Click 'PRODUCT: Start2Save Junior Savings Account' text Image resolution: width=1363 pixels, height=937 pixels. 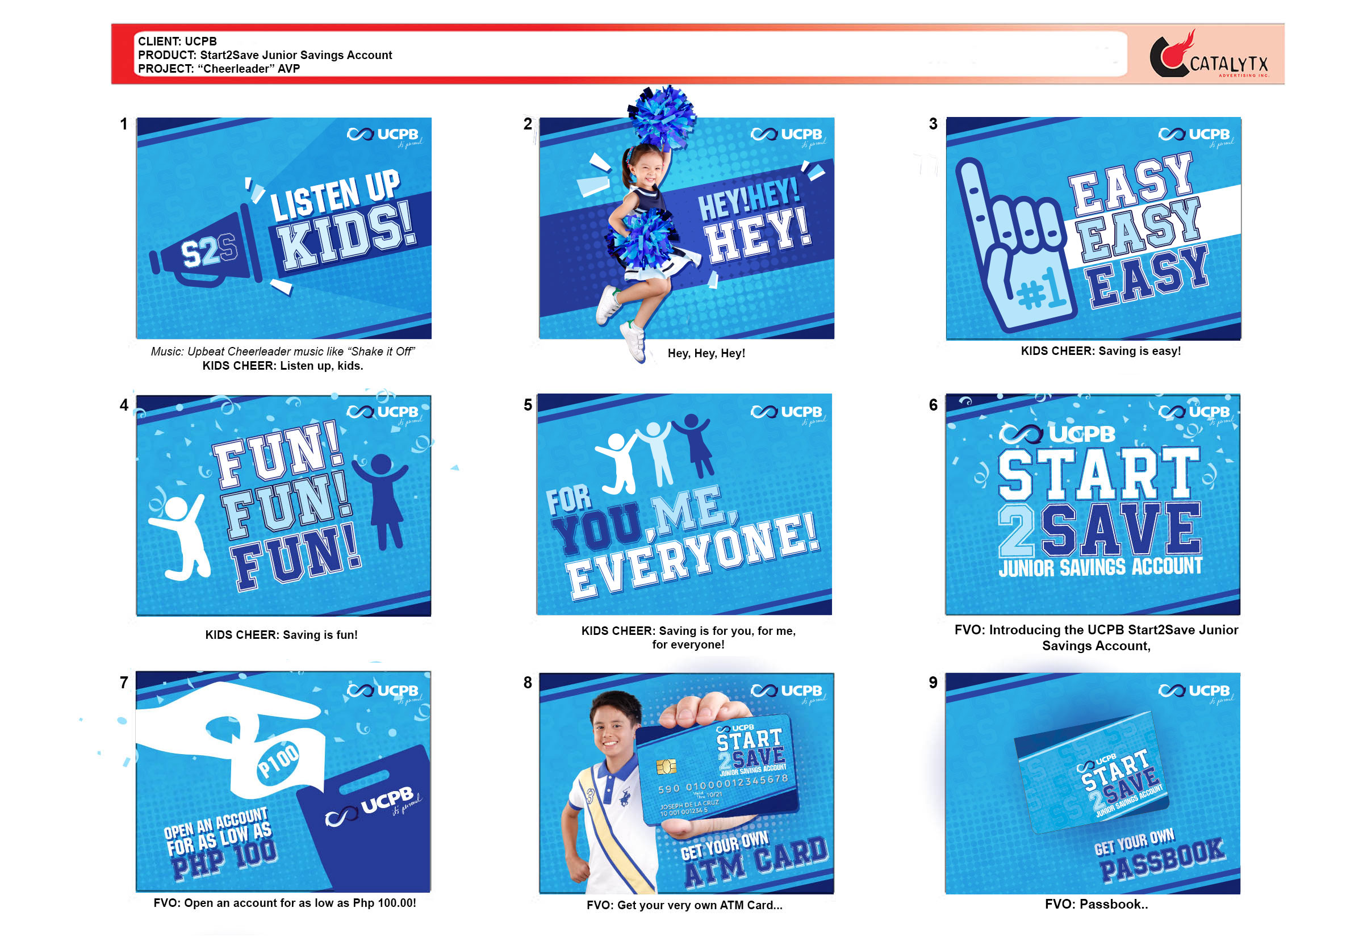(x=265, y=55)
